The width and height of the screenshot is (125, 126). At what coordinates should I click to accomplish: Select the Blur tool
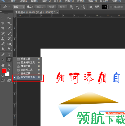click(3, 49)
